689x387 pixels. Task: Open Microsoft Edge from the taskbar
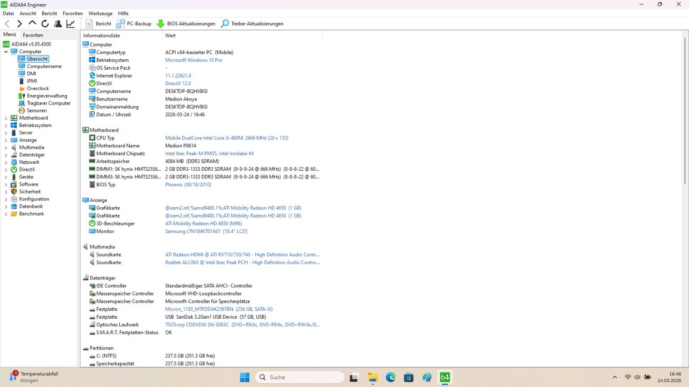coord(391,378)
